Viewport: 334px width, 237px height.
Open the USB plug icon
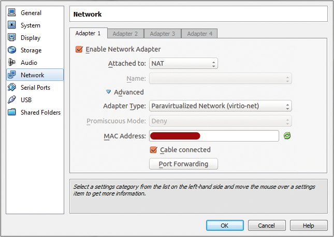pos(12,100)
